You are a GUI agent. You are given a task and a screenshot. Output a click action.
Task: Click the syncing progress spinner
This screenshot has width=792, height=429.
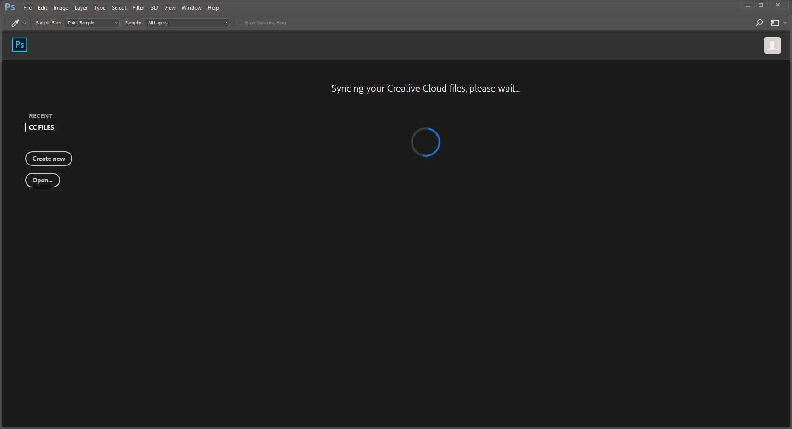[426, 142]
